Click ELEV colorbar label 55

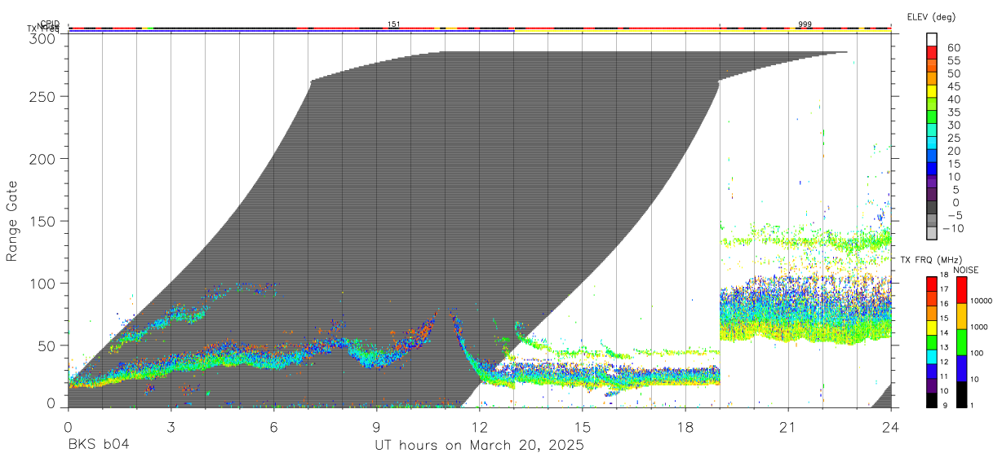point(952,61)
